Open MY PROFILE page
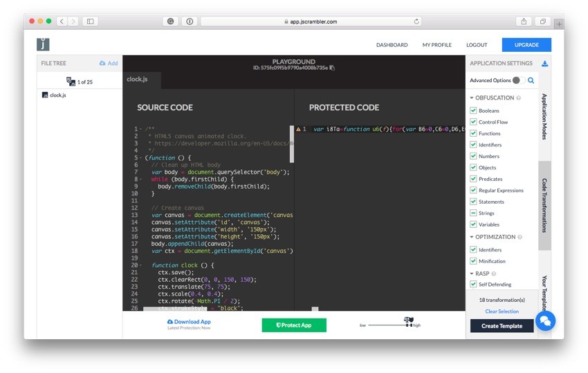This screenshot has width=588, height=373. (x=437, y=45)
